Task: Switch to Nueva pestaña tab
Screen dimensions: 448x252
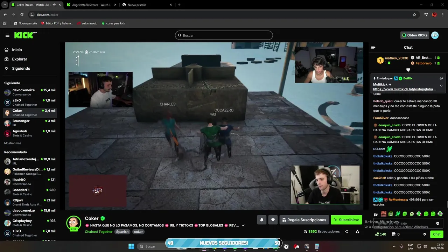Action: (x=147, y=5)
